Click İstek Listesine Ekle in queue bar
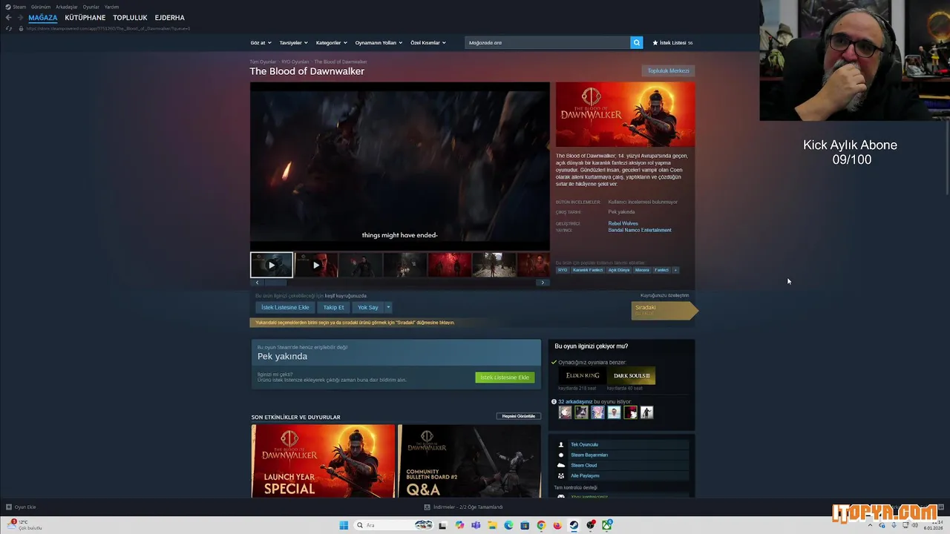950x534 pixels. (285, 307)
